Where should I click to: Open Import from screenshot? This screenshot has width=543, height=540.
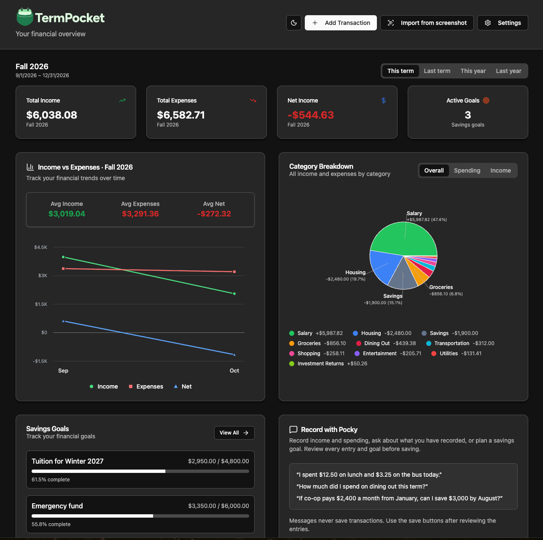pyautogui.click(x=427, y=23)
